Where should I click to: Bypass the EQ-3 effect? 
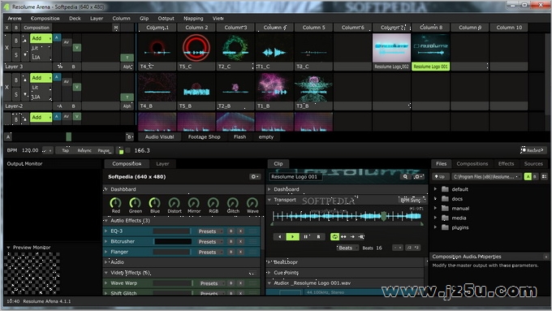click(x=231, y=231)
